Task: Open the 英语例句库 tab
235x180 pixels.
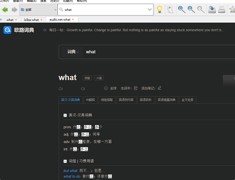Action: (x=126, y=100)
